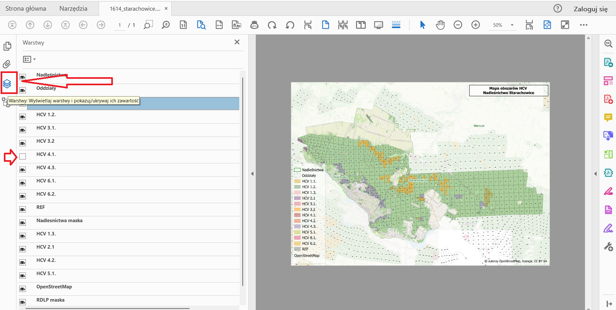Screen dimensions: 616x310
Task: Rotate the view clockwise
Action: (272, 25)
